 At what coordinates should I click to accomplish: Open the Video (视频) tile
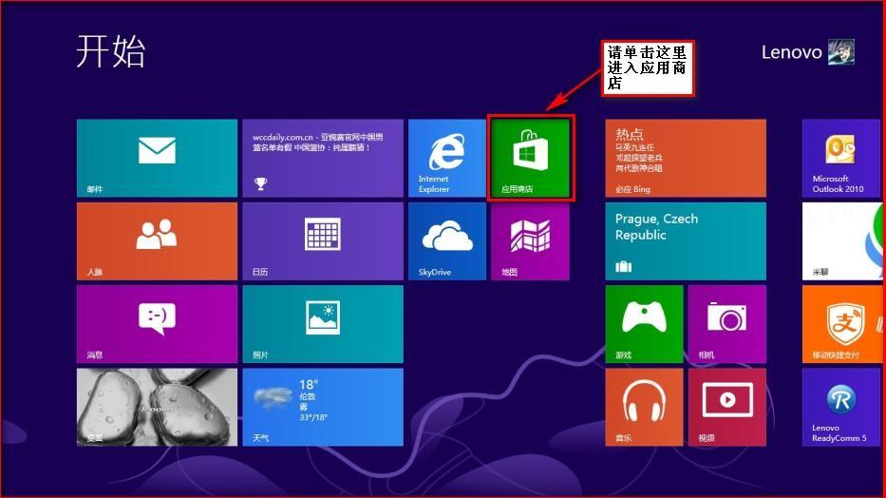click(727, 407)
